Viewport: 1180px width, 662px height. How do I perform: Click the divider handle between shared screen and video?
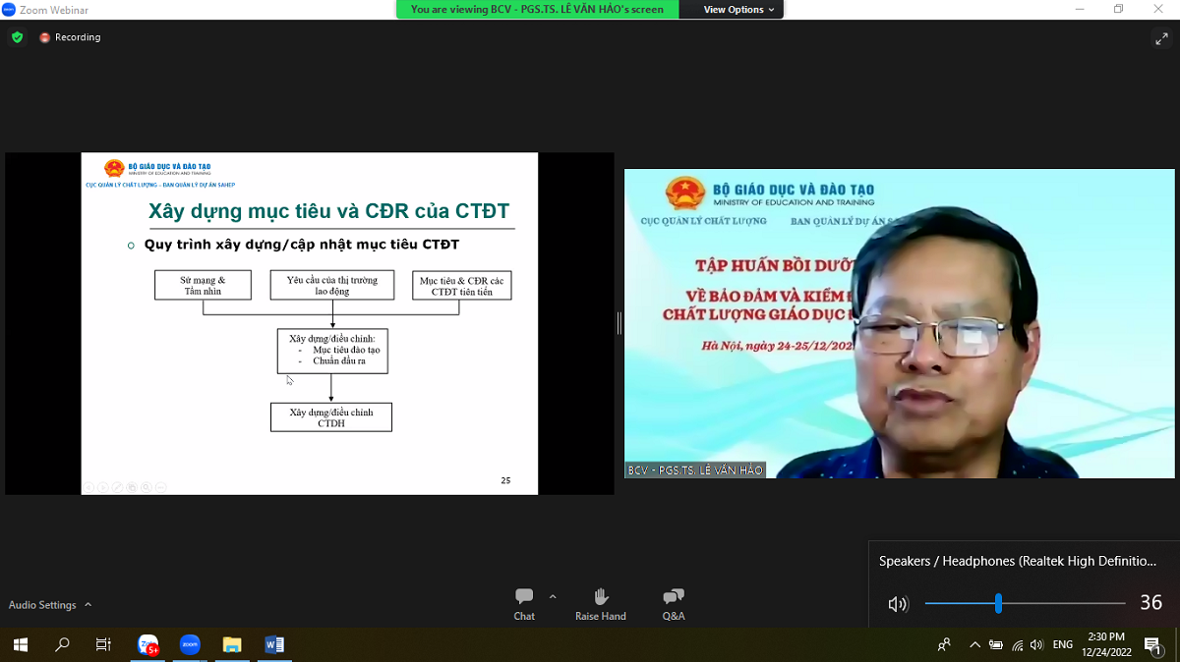point(619,323)
